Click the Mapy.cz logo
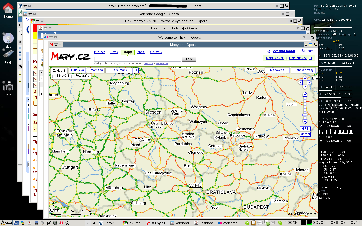Viewport: 362px width, 226px height. pos(71,56)
